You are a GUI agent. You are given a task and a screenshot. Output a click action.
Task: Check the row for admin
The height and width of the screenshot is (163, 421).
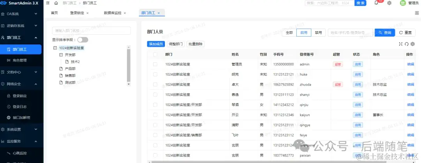click(155, 64)
